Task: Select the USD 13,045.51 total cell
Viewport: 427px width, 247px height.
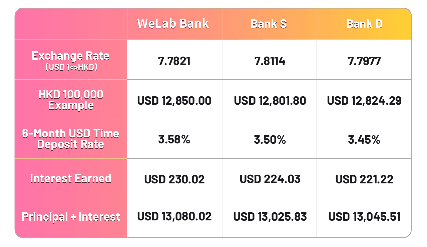Action: coord(364,217)
